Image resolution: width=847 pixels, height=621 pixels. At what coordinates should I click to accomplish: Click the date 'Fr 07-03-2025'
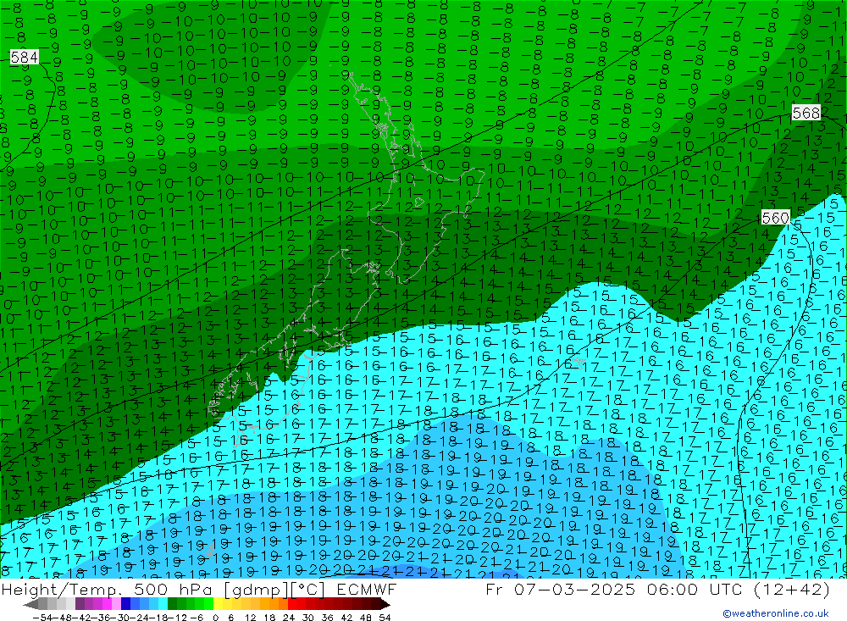pyautogui.click(x=560, y=589)
